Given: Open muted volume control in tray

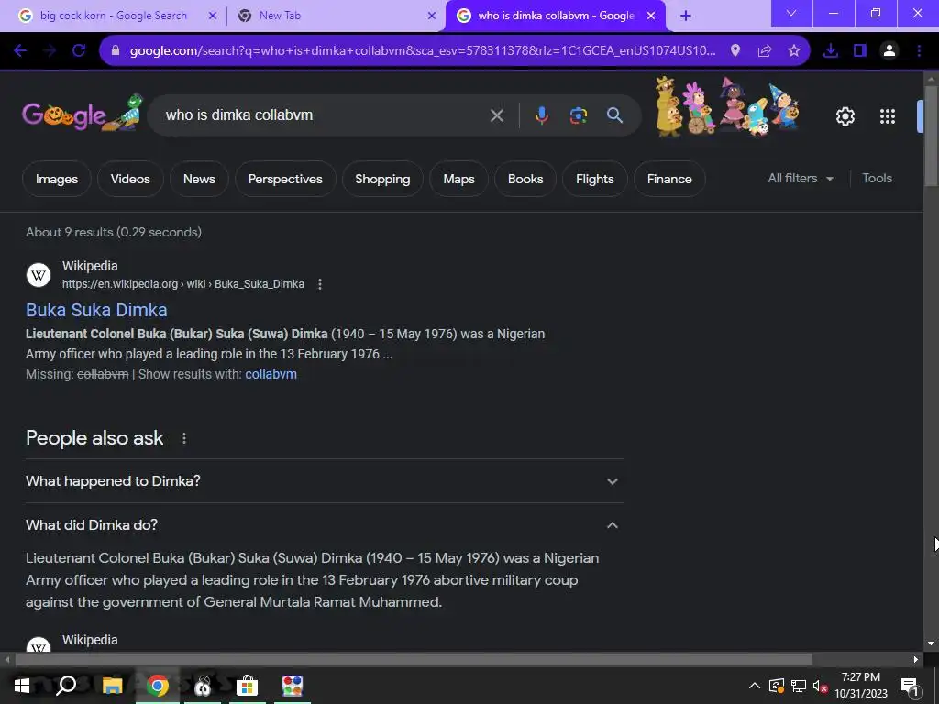Looking at the screenshot, I should [x=820, y=686].
